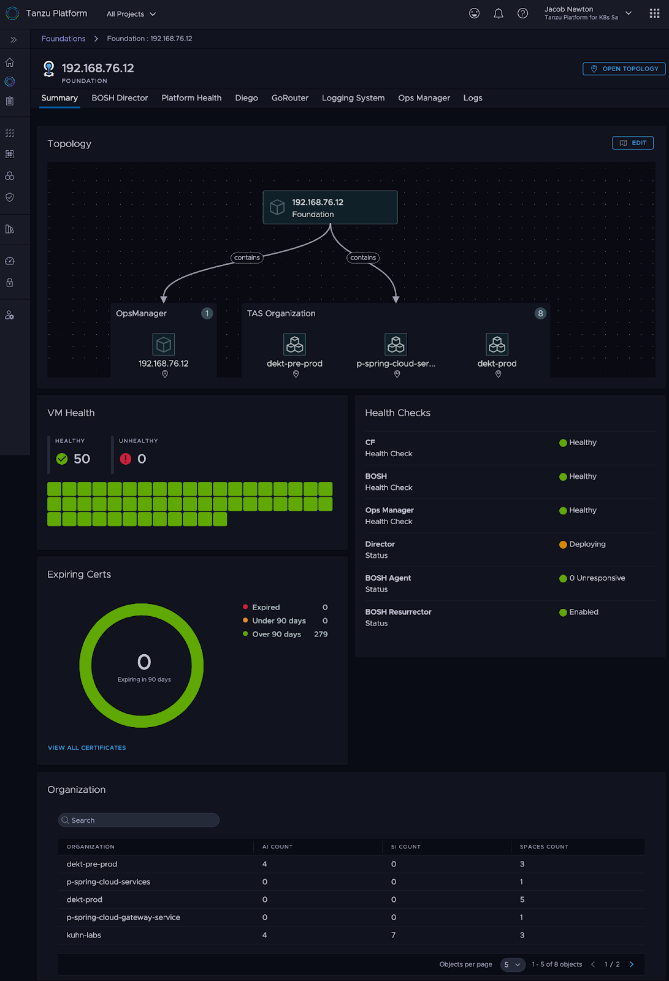Click the 0 Unresponsive BOSH Agent status
The height and width of the screenshot is (981, 669).
592,578
